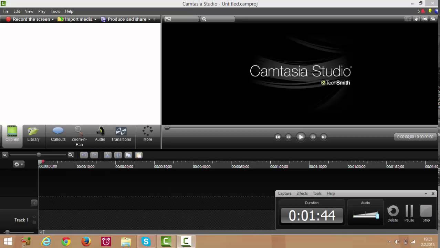Toggle Track 1 lock
Screen dimensions: 440x248
pyautogui.click(x=34, y=222)
